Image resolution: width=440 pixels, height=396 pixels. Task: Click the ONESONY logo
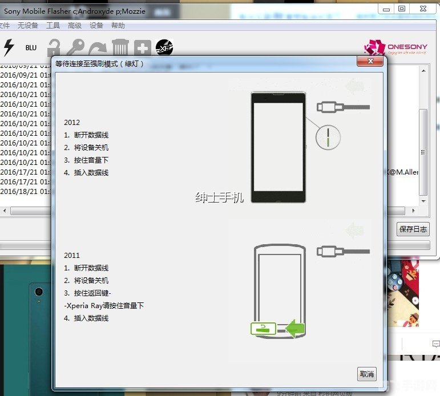(396, 47)
